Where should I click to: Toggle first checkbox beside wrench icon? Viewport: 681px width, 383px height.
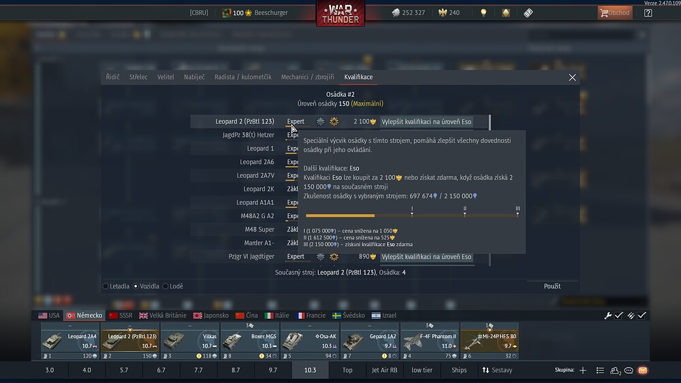click(x=619, y=316)
